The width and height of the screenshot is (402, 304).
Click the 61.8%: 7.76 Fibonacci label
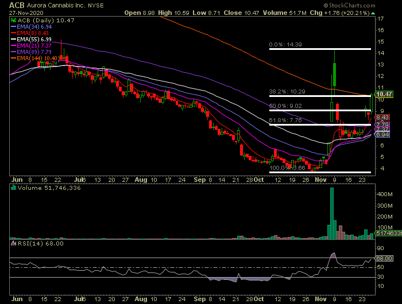[285, 120]
